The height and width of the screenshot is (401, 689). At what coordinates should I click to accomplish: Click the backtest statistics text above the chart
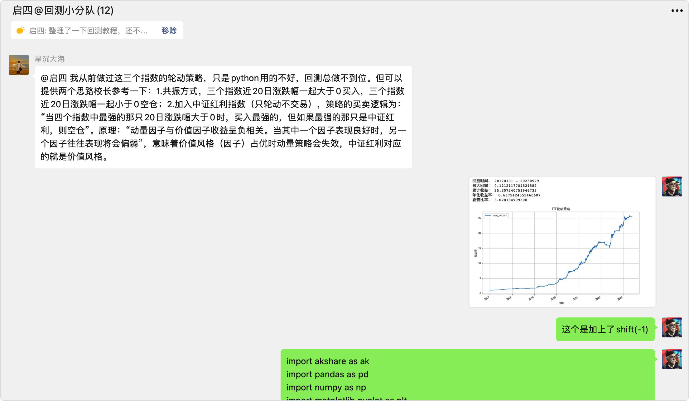coord(507,190)
